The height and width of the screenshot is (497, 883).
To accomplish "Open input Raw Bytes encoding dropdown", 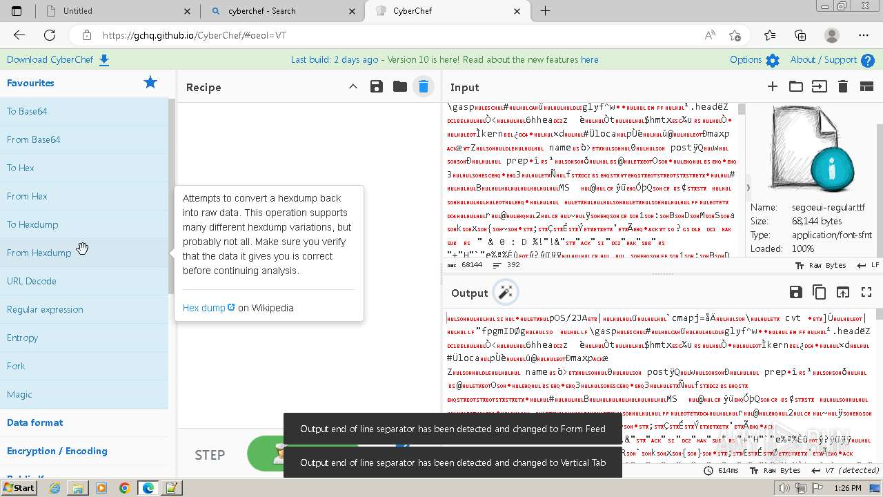I will click(x=820, y=265).
